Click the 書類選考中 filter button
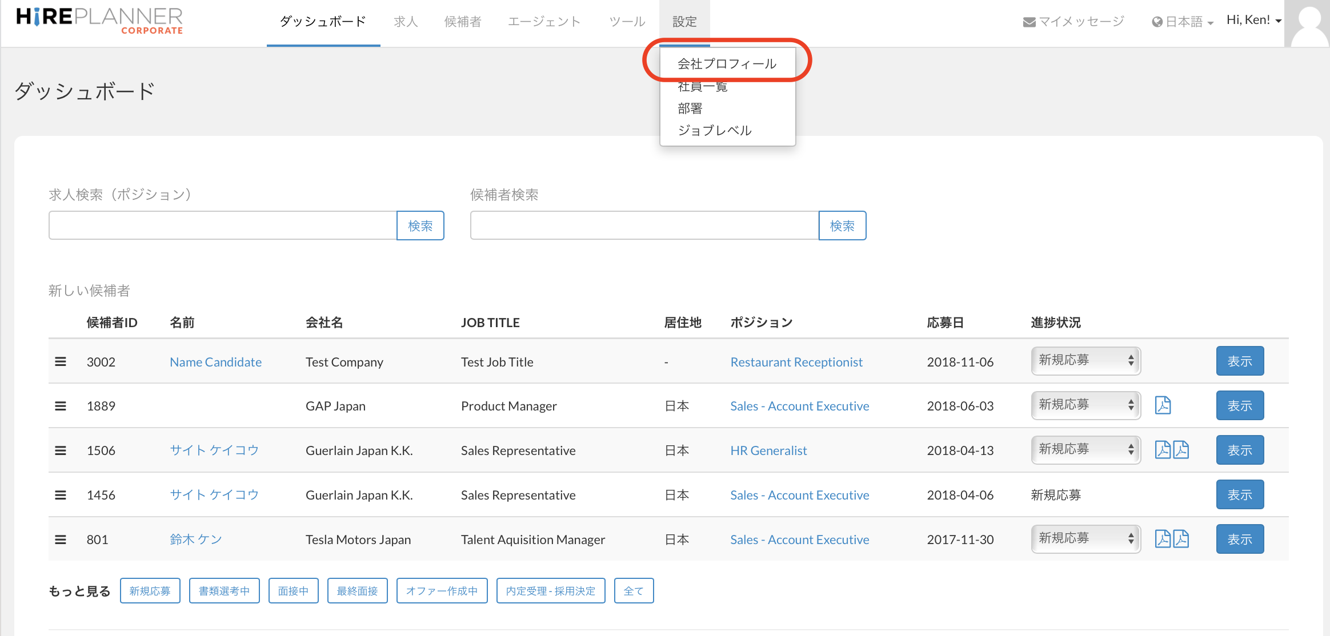 pos(224,591)
